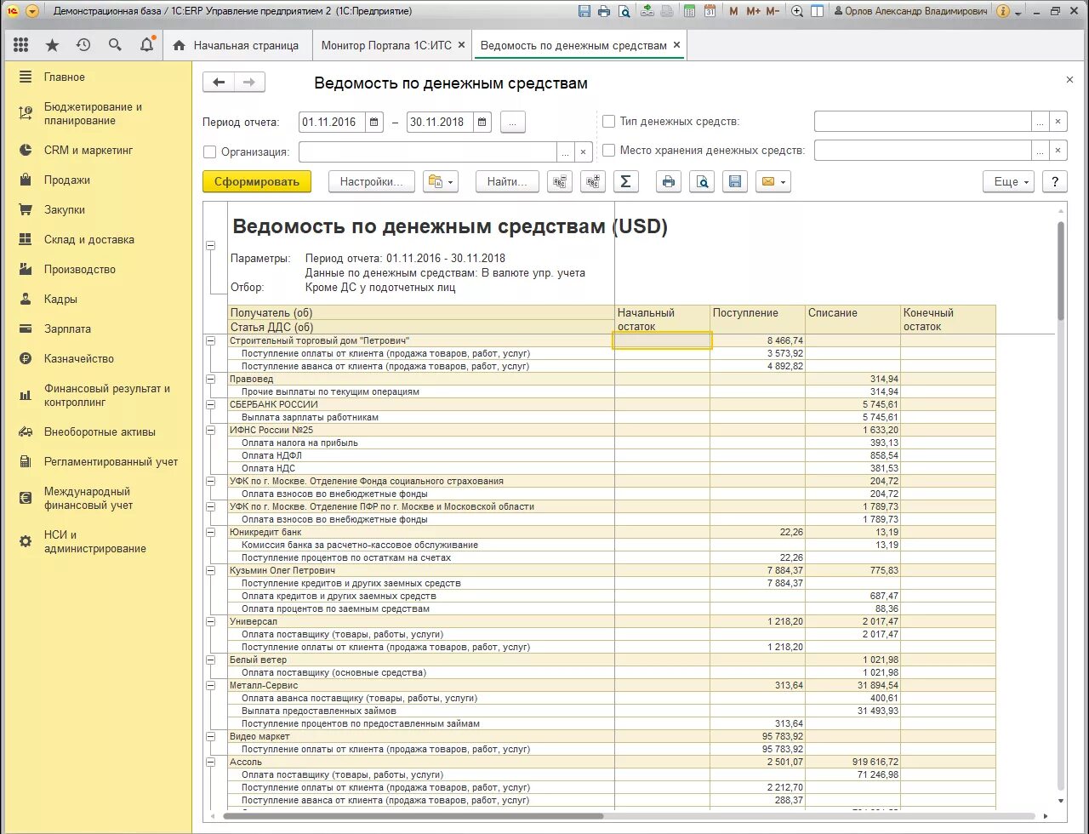Click the print icon in the title bar
Screen dimensions: 1089x834
(x=604, y=11)
